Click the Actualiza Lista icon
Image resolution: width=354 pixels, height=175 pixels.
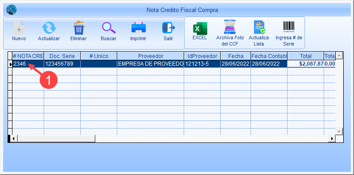[259, 27]
